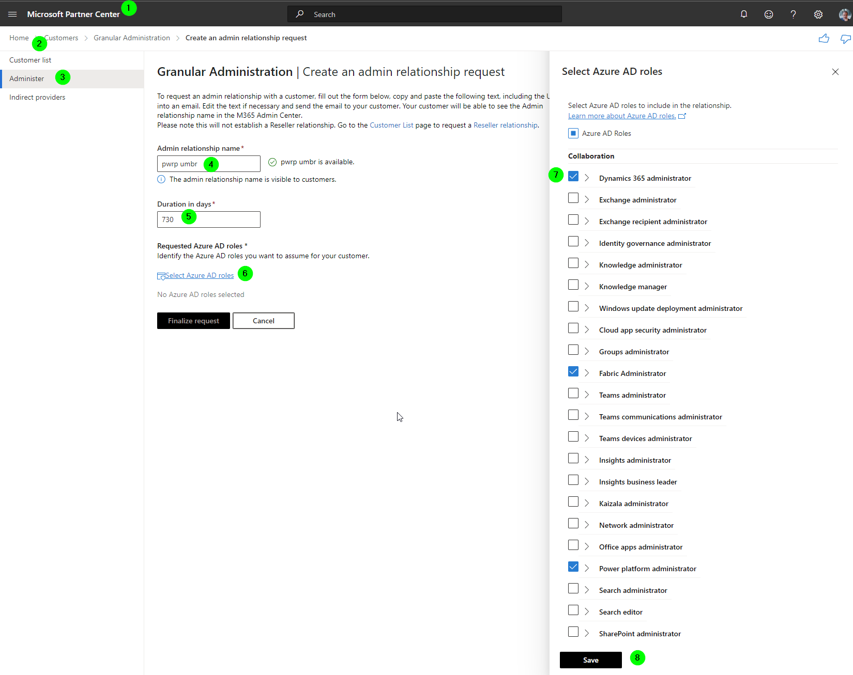Click the user profile avatar
Screen dimensions: 853x675
coord(845,14)
